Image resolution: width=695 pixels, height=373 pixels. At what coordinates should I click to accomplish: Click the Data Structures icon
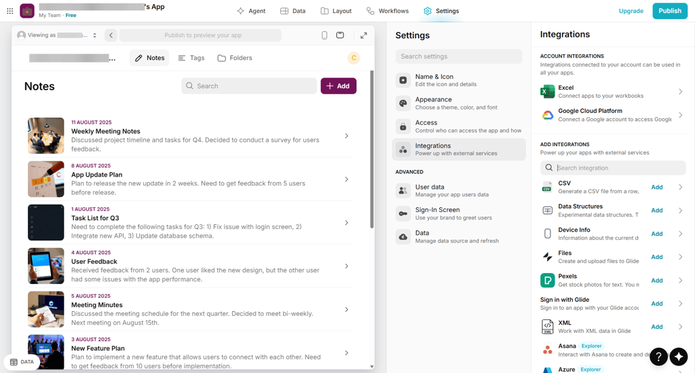pos(548,210)
